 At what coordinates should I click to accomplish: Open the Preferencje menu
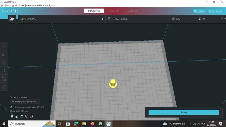42,5
